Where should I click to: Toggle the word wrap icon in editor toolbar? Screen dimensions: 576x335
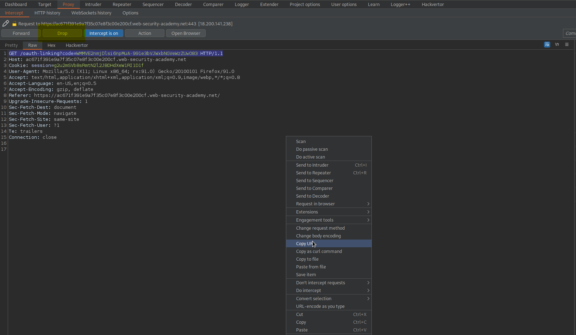pos(547,44)
